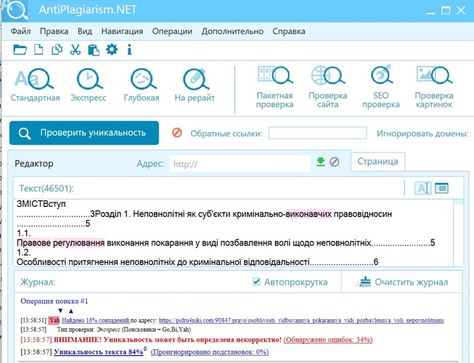
Task: Click Проигнорировано подстановок: 0% link
Action: (210, 352)
